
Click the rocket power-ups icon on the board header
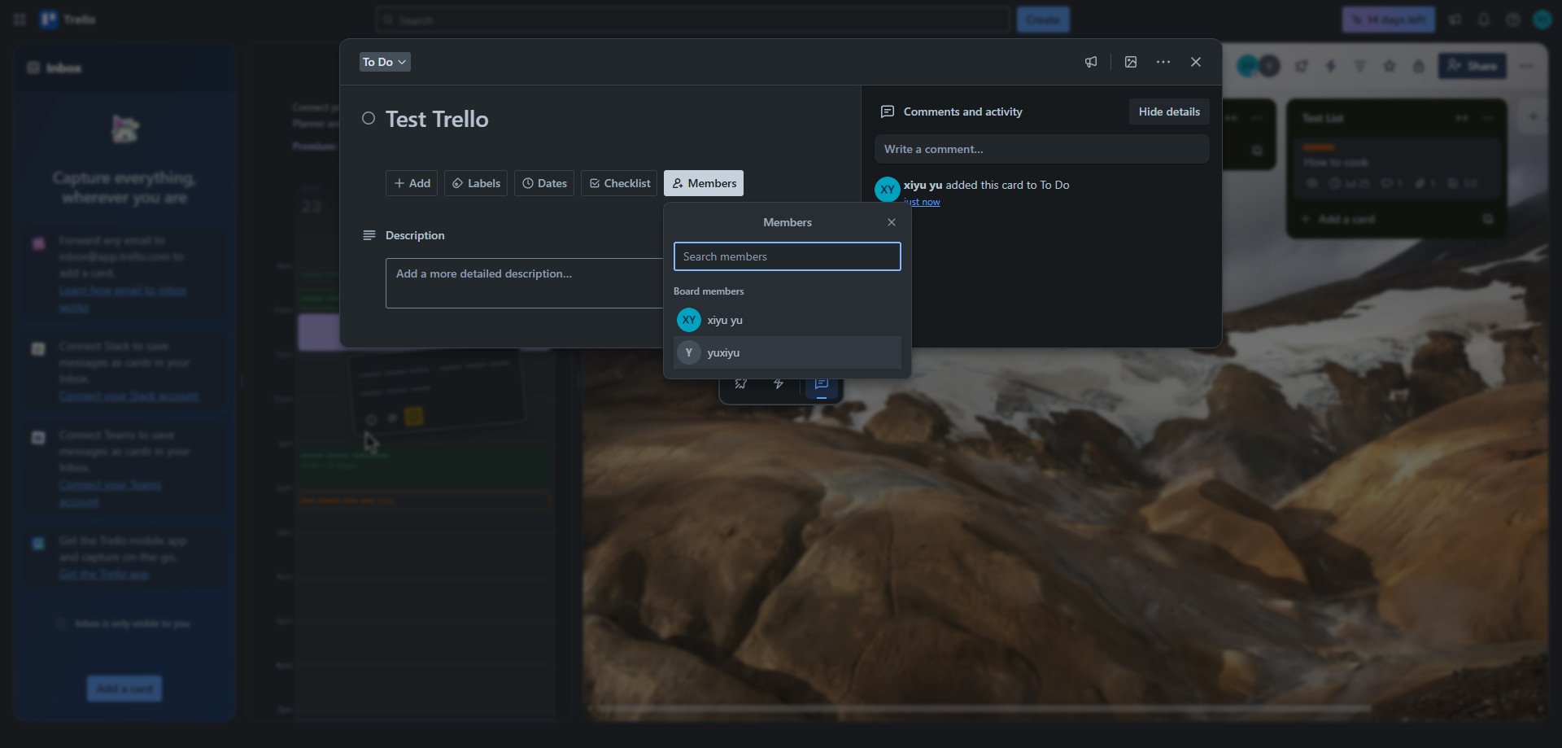tap(1302, 66)
